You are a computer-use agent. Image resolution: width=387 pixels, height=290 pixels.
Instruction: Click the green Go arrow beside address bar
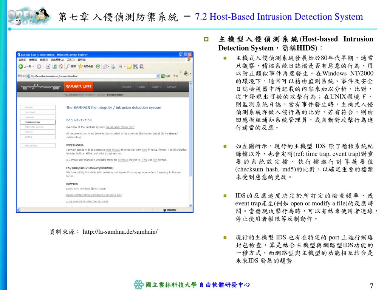[163, 76]
